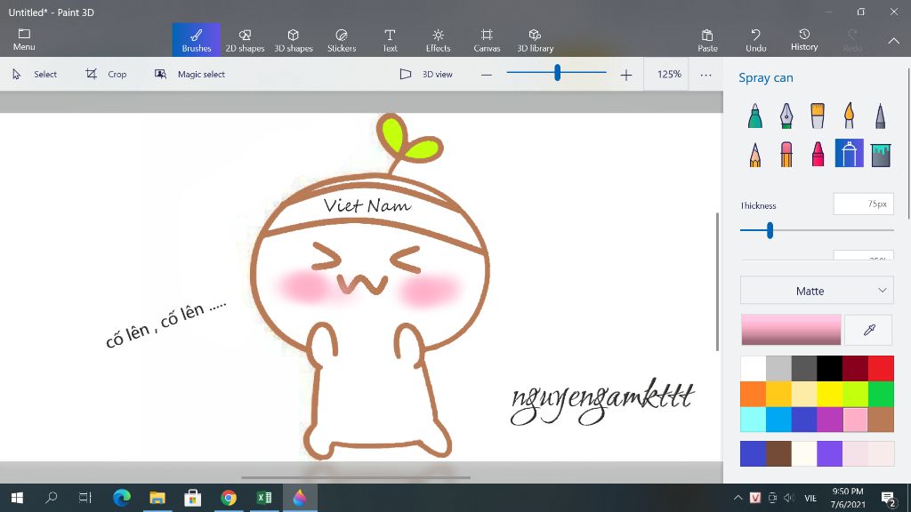Open the 2D shapes tab
The image size is (911, 512).
tap(245, 40)
